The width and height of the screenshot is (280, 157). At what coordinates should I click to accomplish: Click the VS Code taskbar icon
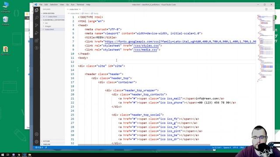tap(24, 155)
